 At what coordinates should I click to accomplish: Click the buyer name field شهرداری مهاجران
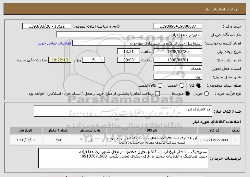point(129,35)
